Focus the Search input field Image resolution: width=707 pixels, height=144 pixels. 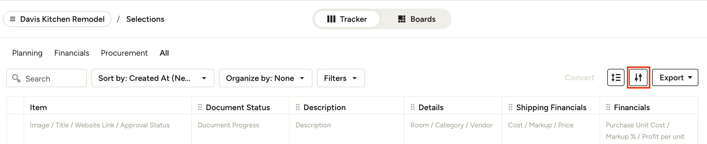[x=47, y=78]
